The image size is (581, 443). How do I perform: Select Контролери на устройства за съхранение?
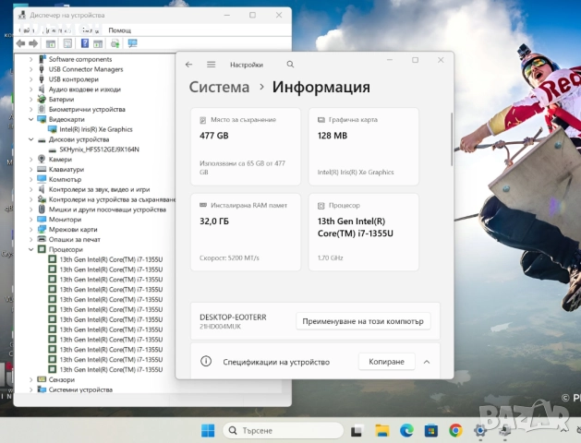click(x=112, y=199)
